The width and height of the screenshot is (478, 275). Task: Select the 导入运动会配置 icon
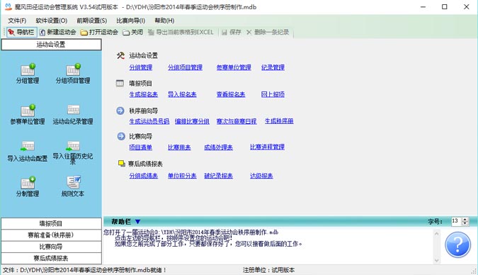pos(28,146)
